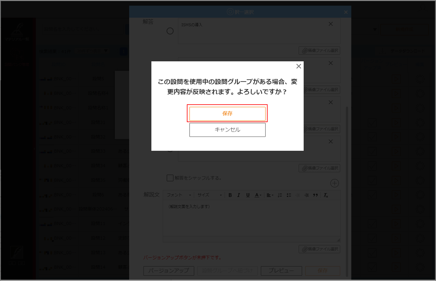
Task: Click the decrease indent icon
Action: (298, 195)
